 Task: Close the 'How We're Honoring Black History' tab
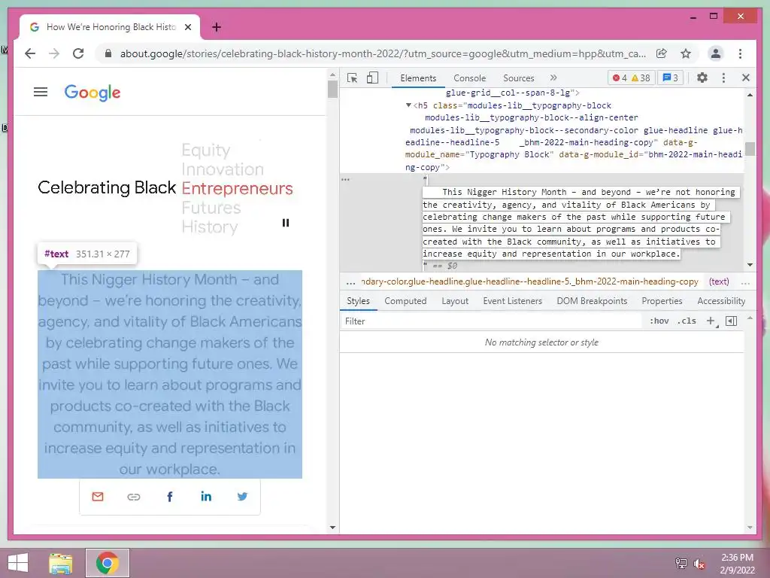[187, 27]
